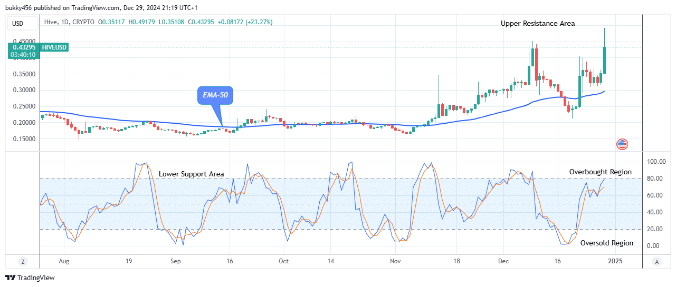This screenshot has width=676, height=287.
Task: Click the Z timezone button
Action: tap(23, 261)
